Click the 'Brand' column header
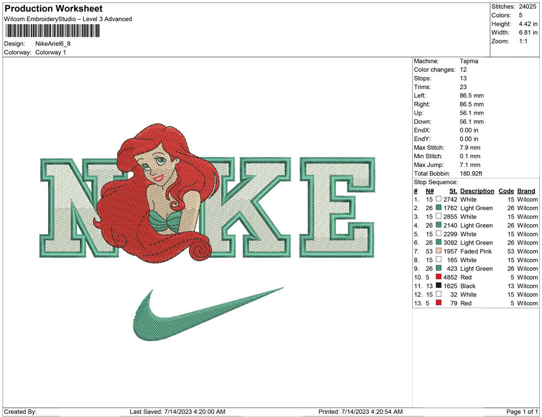 (526, 190)
